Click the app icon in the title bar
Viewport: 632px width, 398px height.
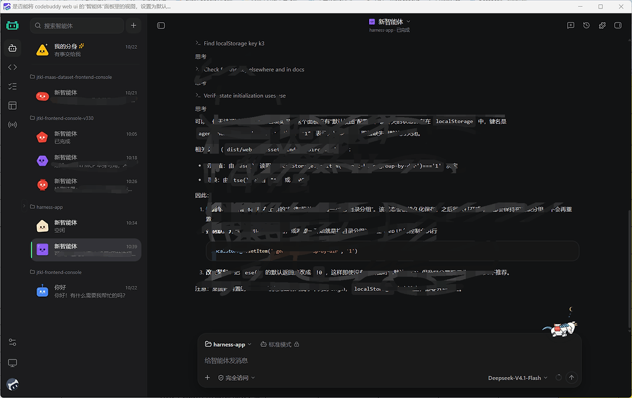coord(7,6)
